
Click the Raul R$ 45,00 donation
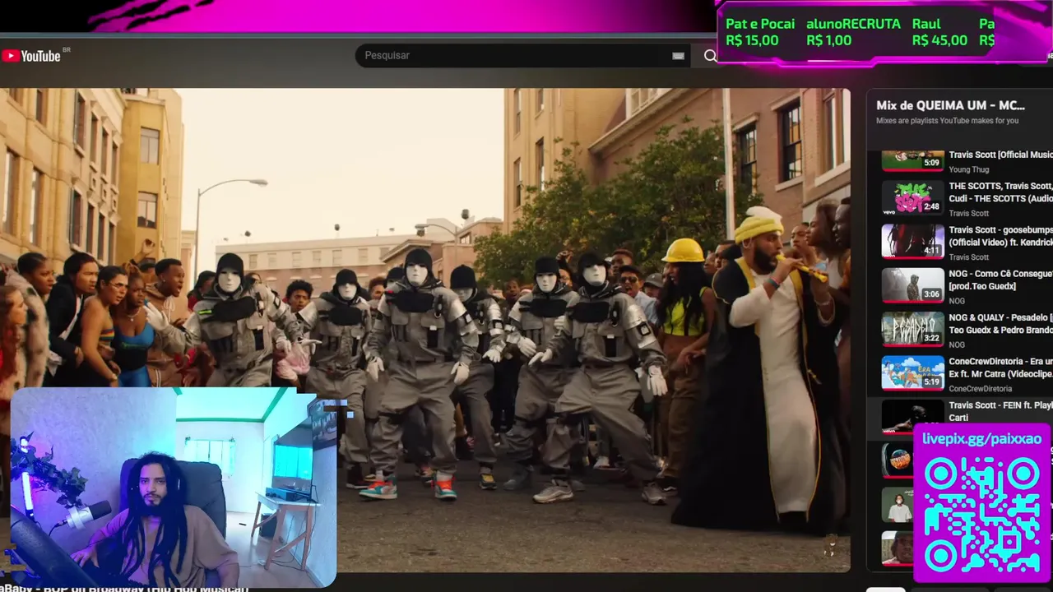tap(939, 32)
